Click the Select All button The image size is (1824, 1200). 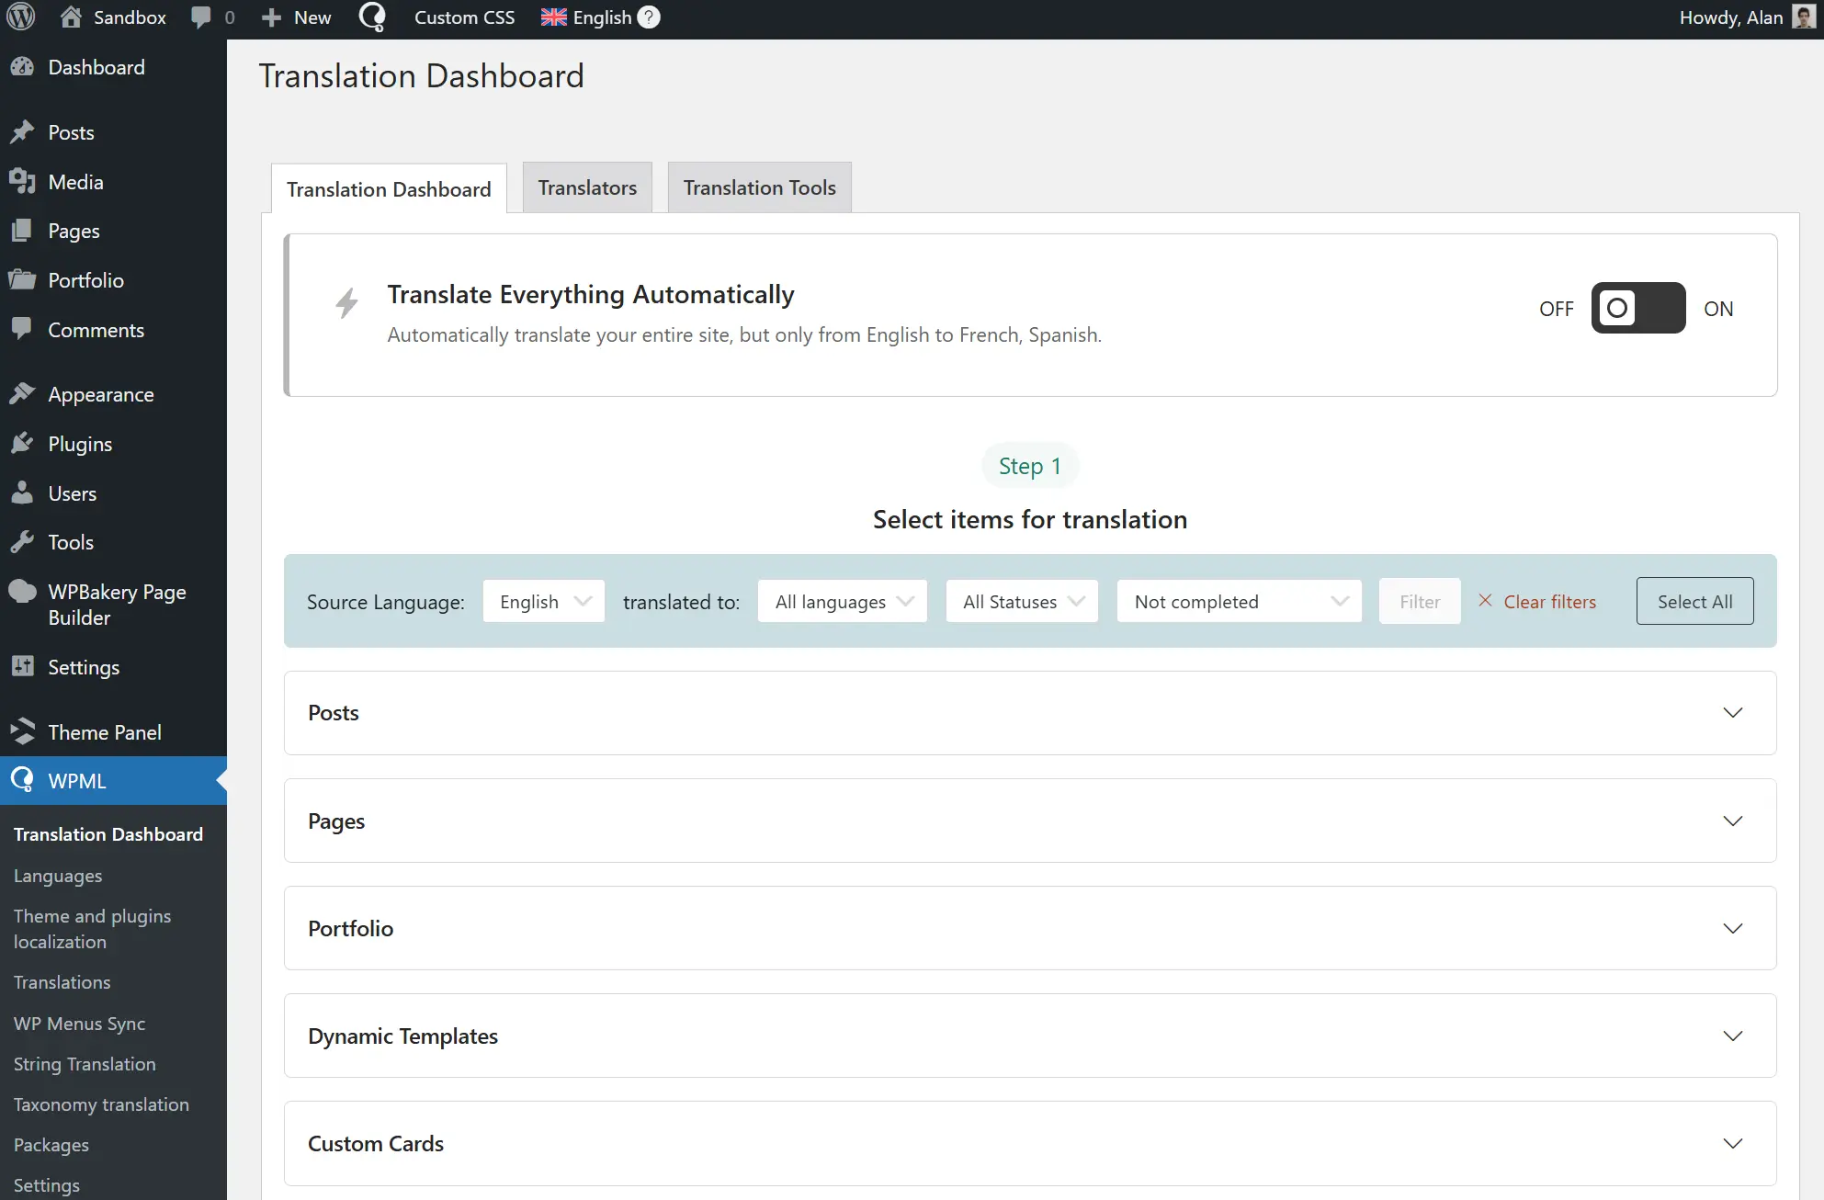click(x=1694, y=601)
